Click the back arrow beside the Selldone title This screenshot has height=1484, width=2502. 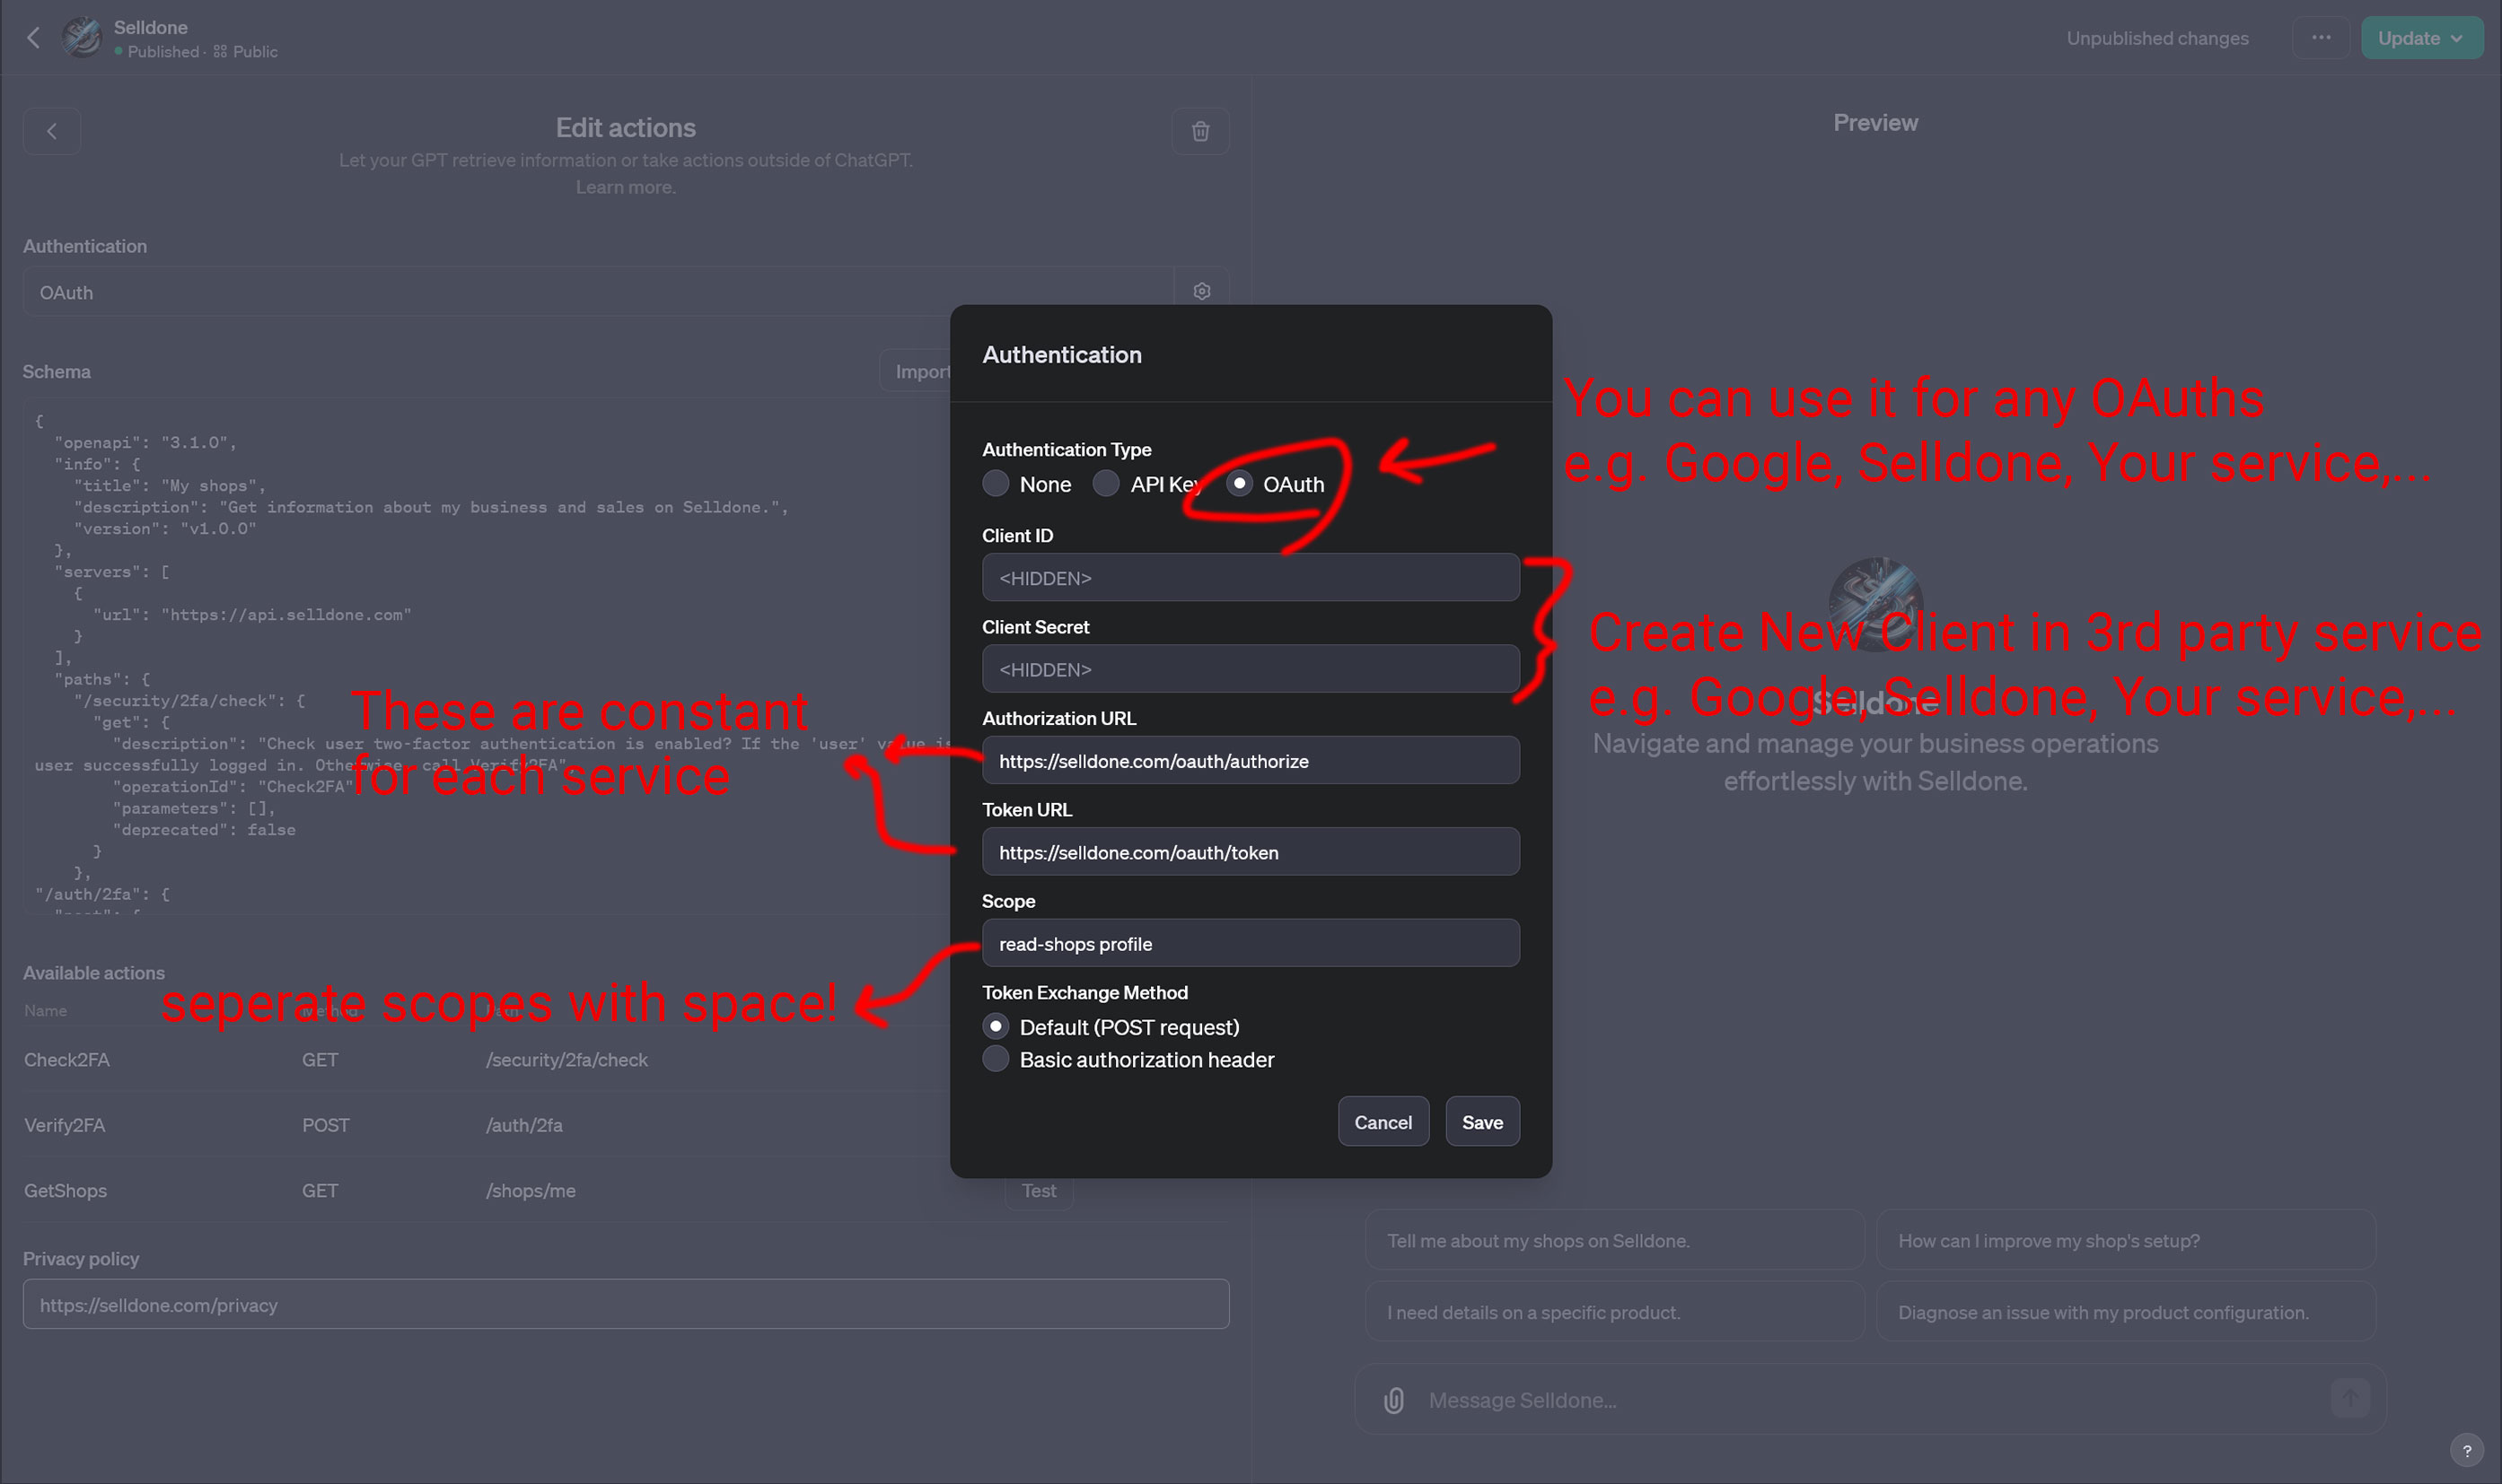[33, 38]
